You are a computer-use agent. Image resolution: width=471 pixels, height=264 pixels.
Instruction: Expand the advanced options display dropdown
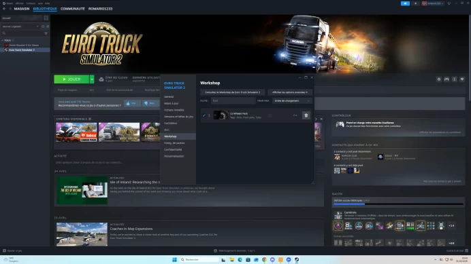click(290, 92)
